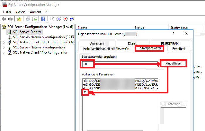
Task: Expand the SQL Server-Netzwerkkonfiguration node
Action: click(4, 47)
